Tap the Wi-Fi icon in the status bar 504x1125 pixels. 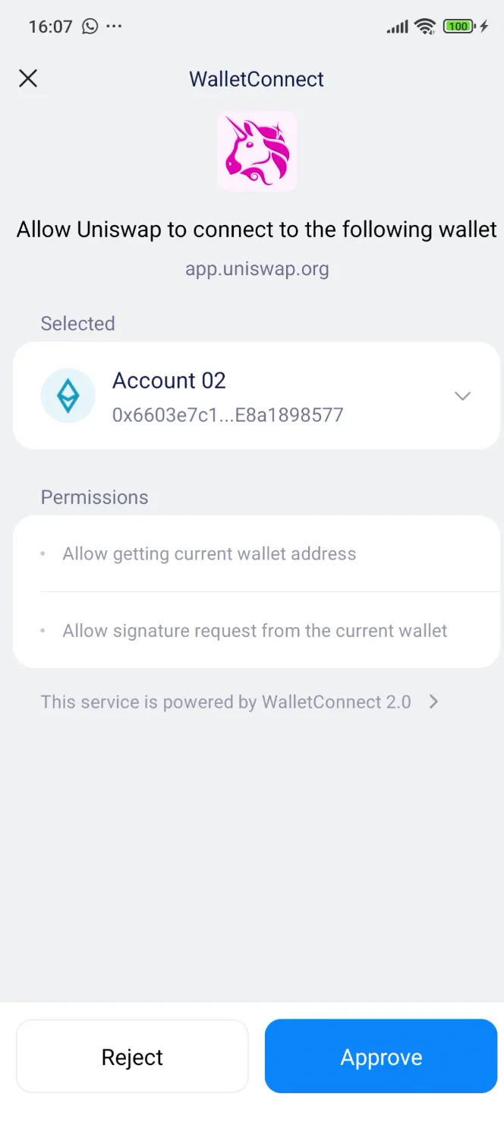point(425,26)
